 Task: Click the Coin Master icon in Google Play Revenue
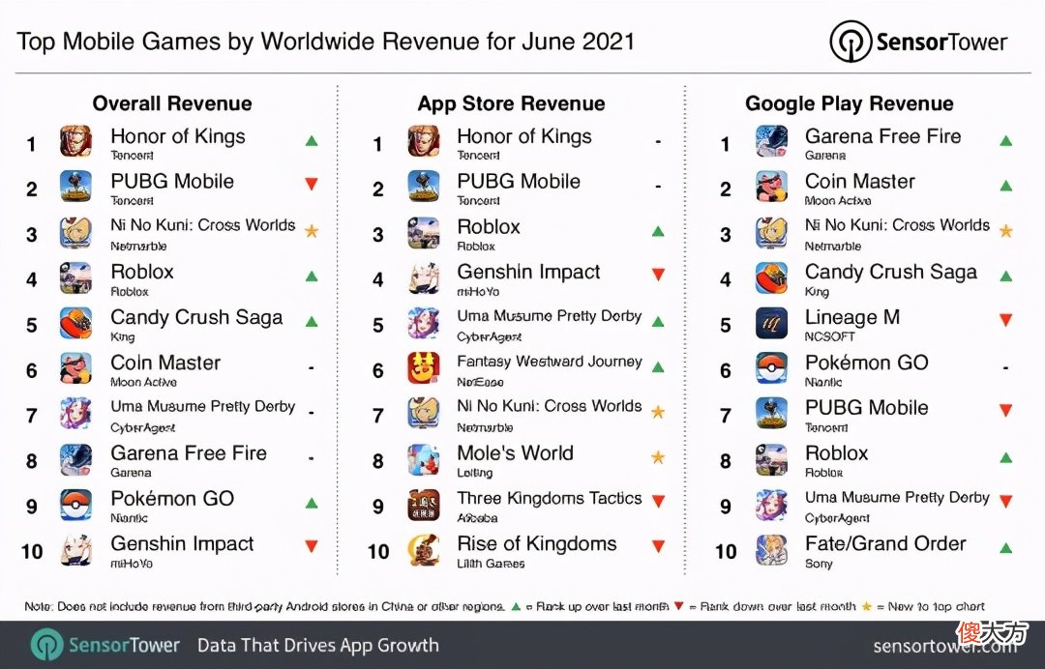tap(771, 187)
